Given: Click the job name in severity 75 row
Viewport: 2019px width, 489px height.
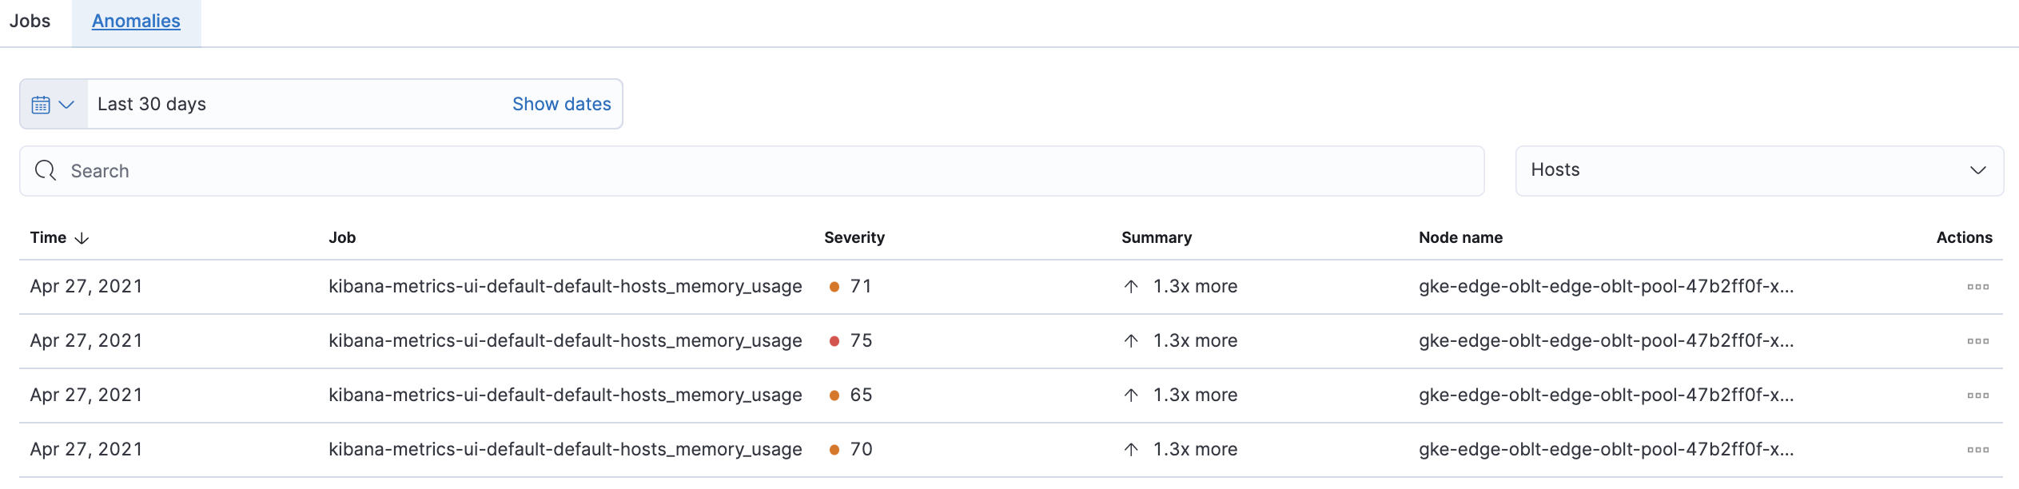Looking at the screenshot, I should (565, 340).
